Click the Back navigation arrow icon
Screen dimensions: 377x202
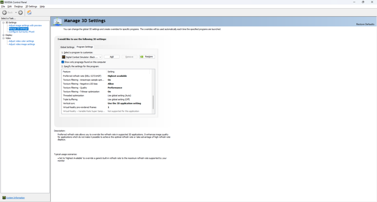(4, 12)
